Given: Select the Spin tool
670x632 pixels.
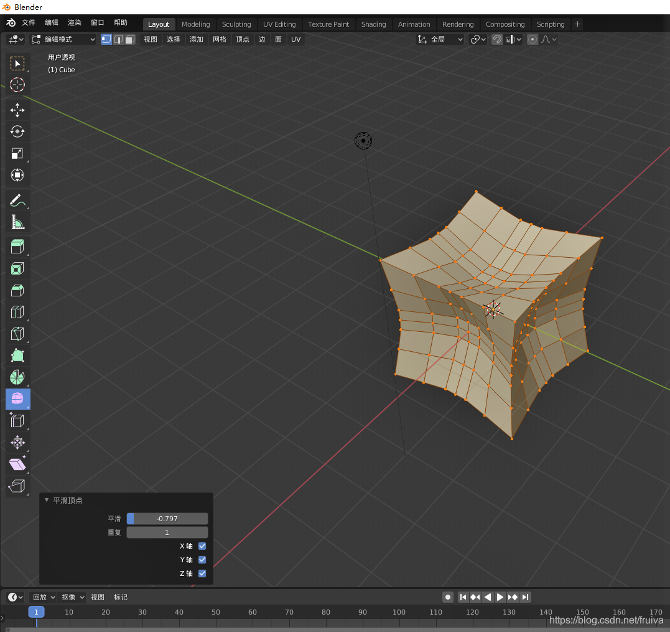Looking at the screenshot, I should click(17, 377).
